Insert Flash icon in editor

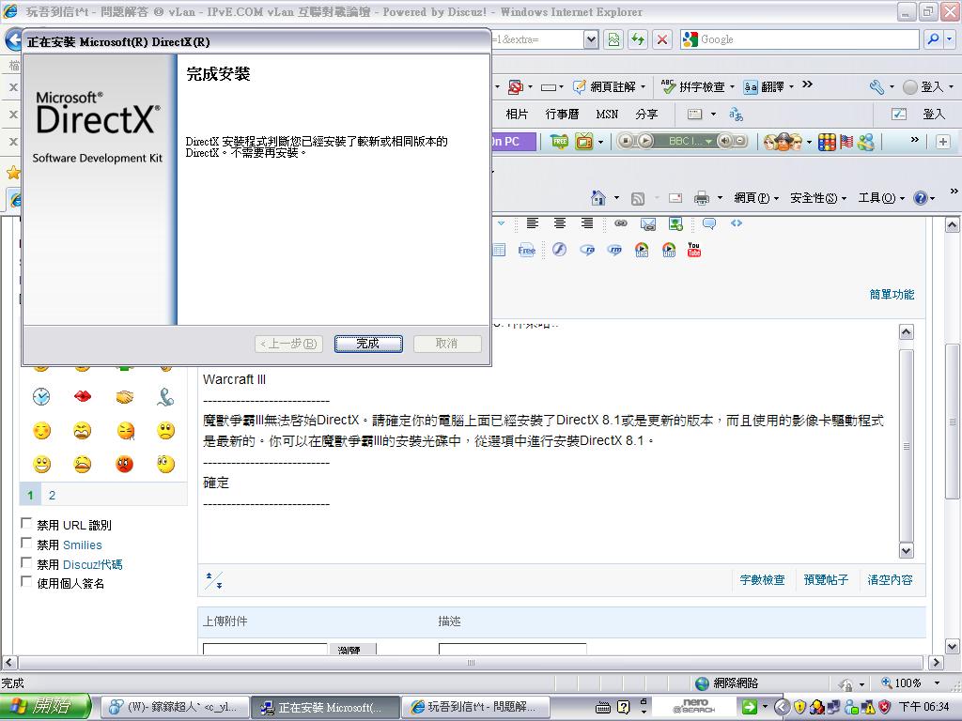[559, 249]
